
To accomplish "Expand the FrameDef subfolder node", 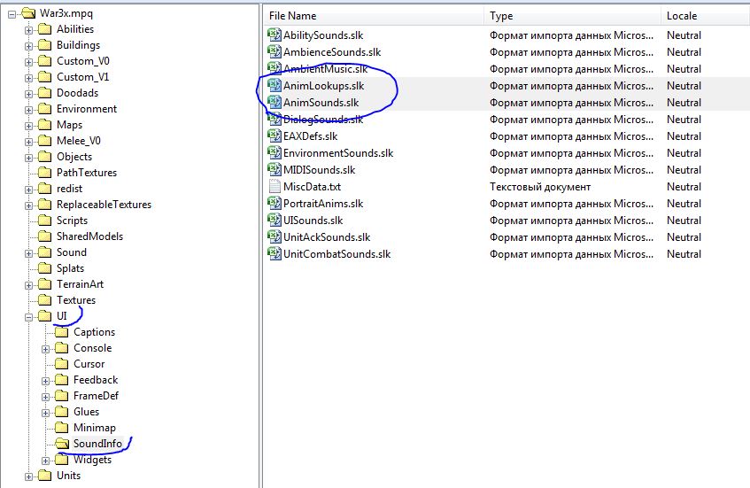I will [45, 397].
